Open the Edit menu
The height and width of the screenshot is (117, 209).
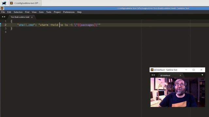tap(9, 12)
